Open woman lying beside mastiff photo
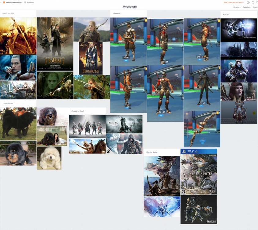Screen dimensions: 258x230 tap(52, 136)
